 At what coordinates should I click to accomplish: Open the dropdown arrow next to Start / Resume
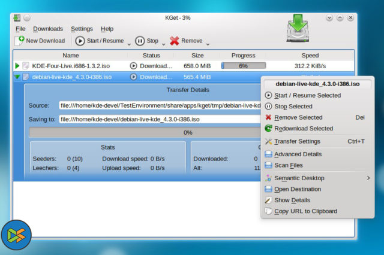coord(129,43)
